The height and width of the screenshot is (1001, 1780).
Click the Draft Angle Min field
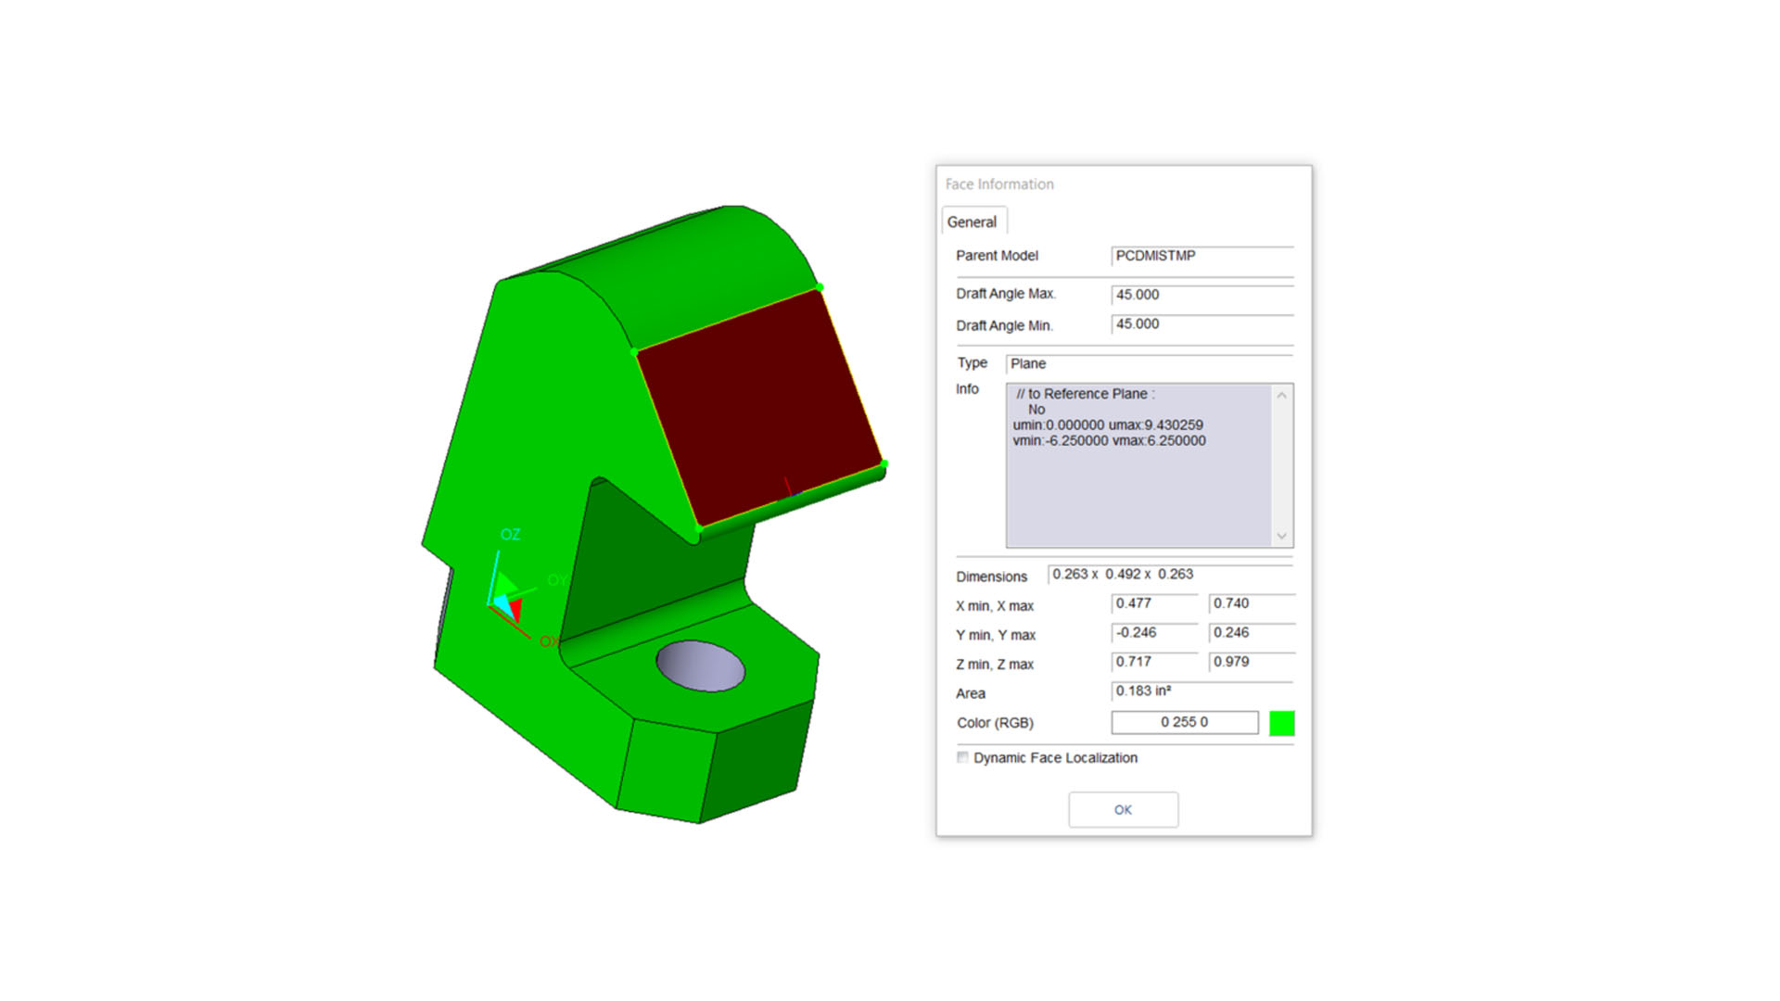click(1201, 324)
